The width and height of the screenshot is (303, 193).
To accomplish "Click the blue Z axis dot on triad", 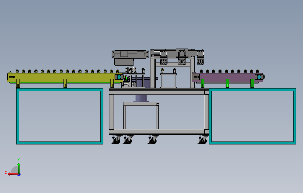I will pos(19,175).
